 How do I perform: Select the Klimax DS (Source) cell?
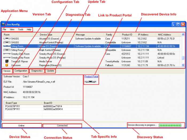[x=48, y=46]
